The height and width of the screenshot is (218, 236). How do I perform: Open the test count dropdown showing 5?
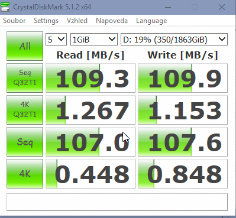[56, 40]
